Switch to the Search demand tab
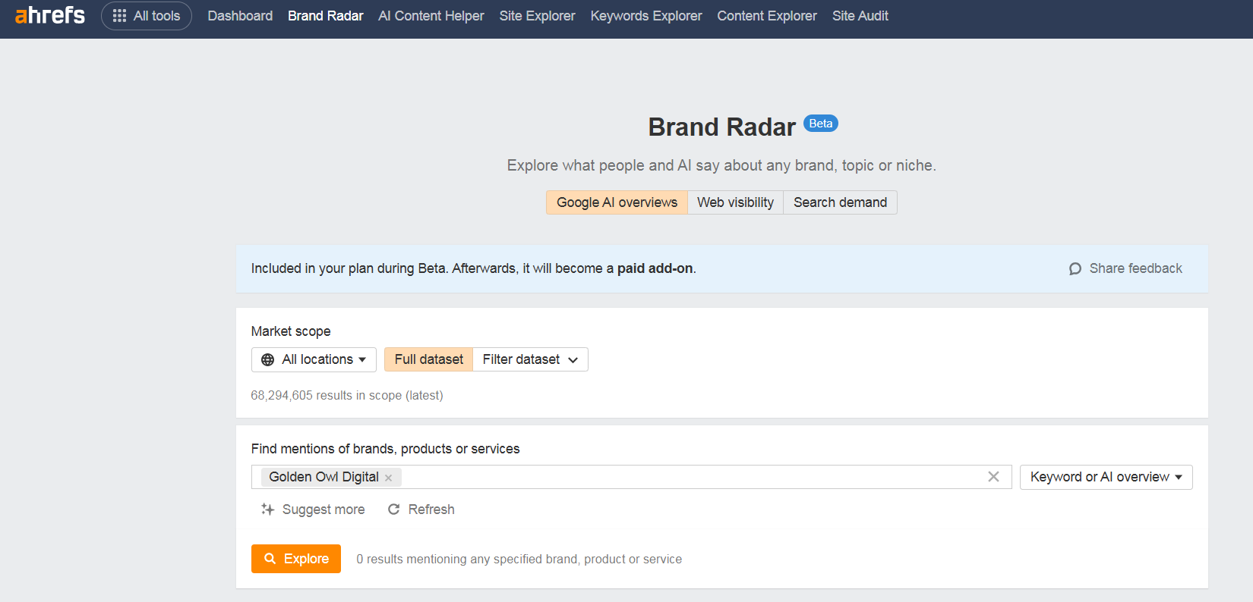The width and height of the screenshot is (1253, 602). pyautogui.click(x=840, y=202)
